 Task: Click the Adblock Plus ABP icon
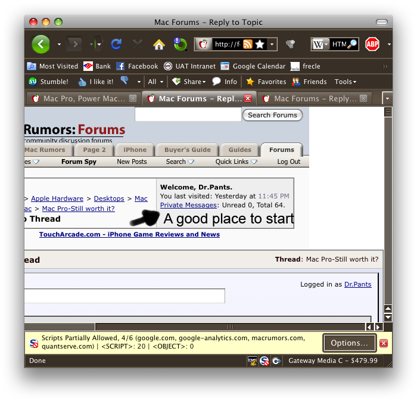tap(372, 44)
